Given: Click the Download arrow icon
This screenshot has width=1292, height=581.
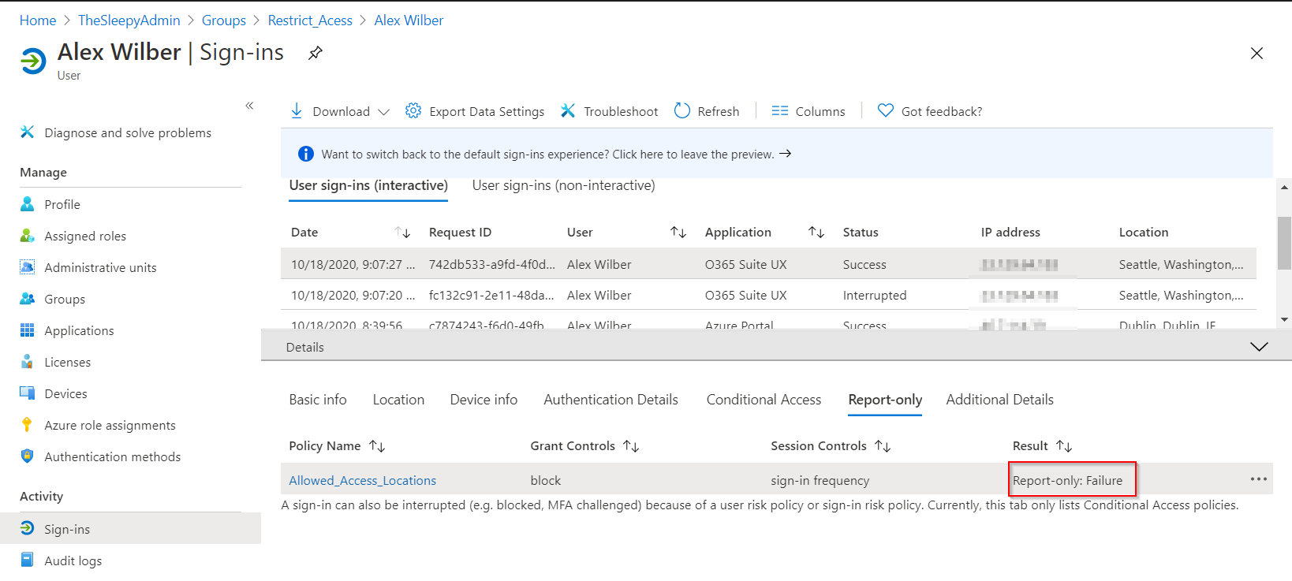Looking at the screenshot, I should click(x=297, y=111).
